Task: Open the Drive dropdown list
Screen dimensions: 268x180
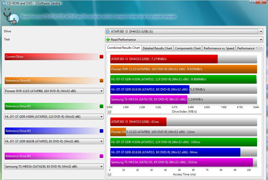Action: tap(261, 32)
